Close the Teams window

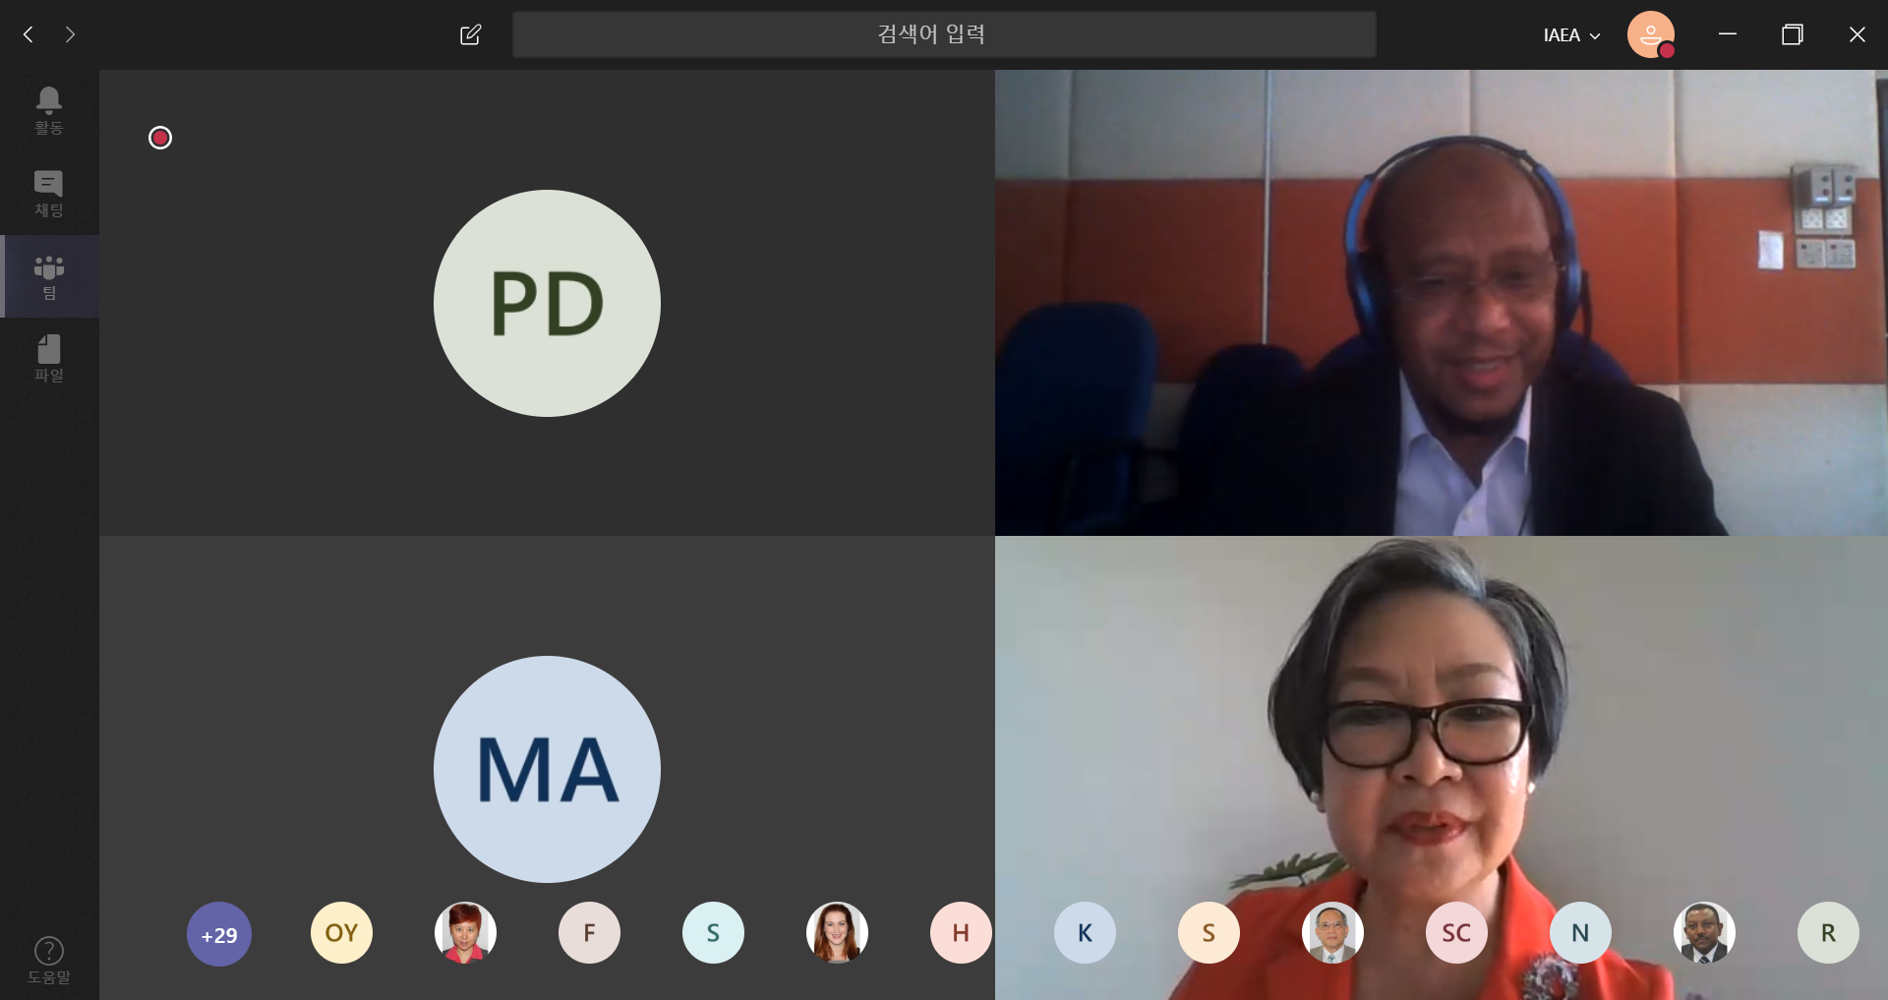click(x=1857, y=34)
